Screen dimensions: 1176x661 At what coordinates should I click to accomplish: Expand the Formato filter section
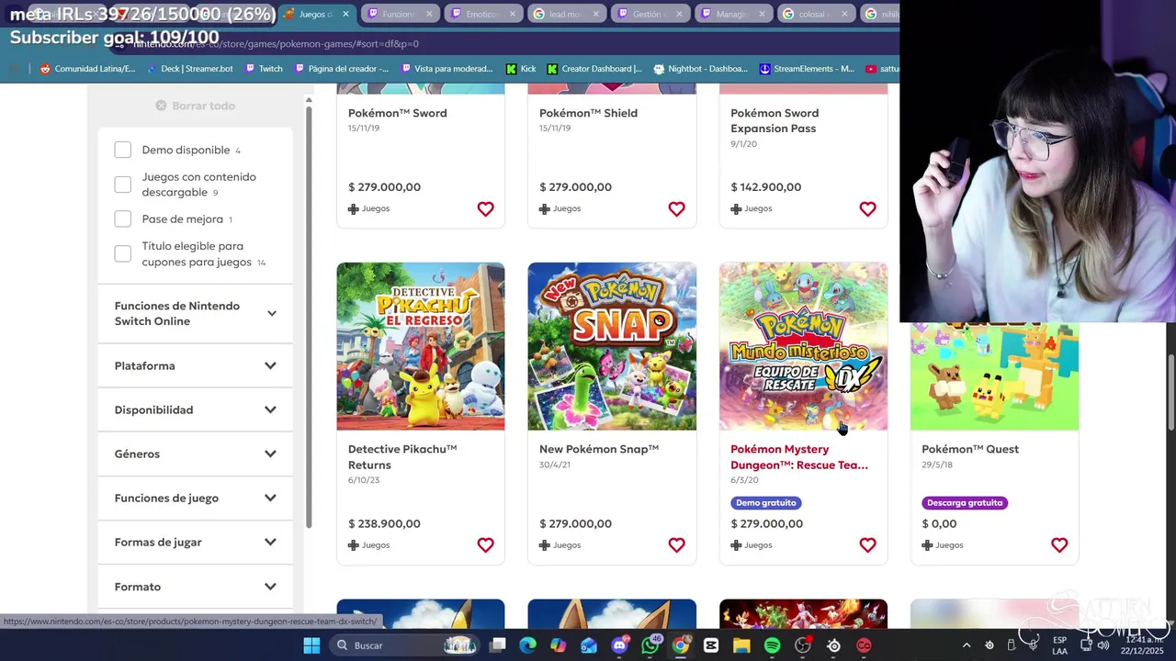pos(195,587)
